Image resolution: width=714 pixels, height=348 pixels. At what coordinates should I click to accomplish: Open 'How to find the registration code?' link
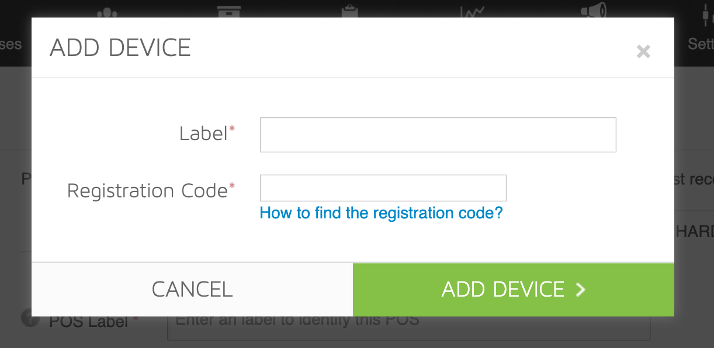pyautogui.click(x=381, y=213)
